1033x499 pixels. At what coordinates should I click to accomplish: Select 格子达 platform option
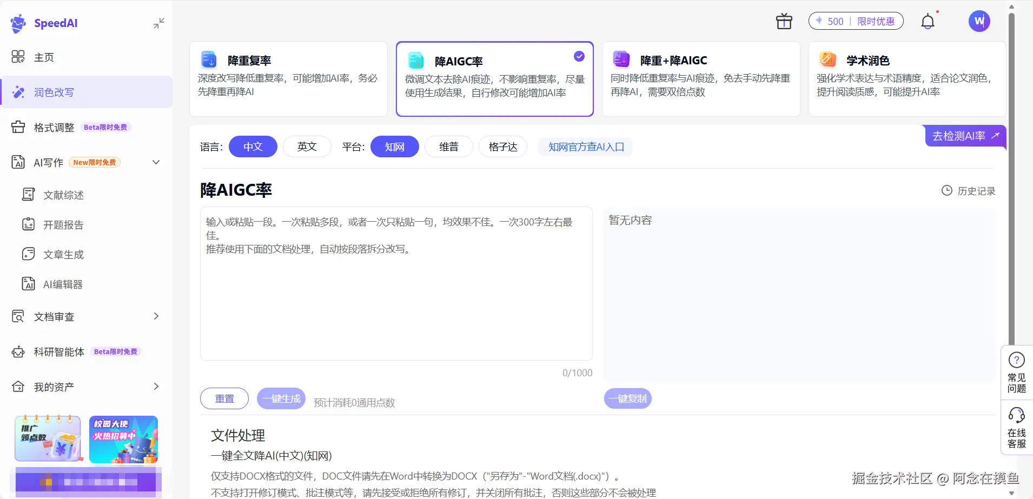pyautogui.click(x=503, y=147)
